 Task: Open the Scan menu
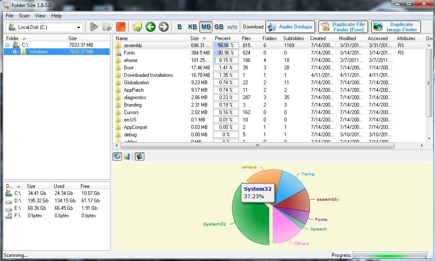click(x=24, y=16)
